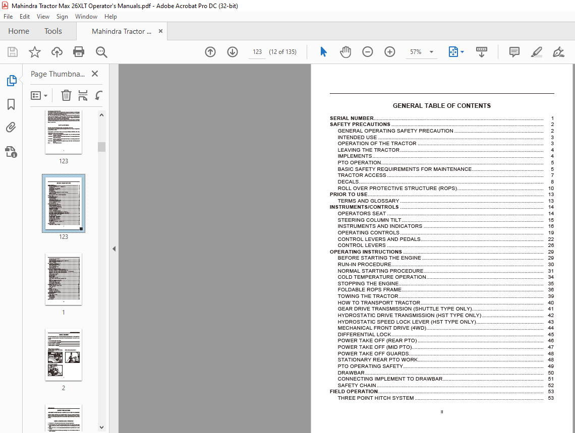Image resolution: width=575 pixels, height=433 pixels.
Task: Switch to the Home tab
Action: 19,31
